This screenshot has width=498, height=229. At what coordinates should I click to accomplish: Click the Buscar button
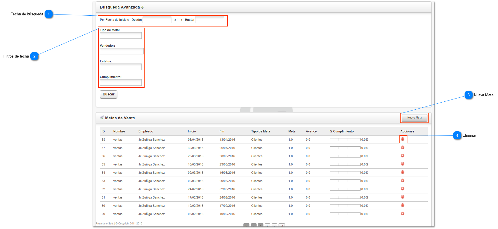tap(109, 94)
